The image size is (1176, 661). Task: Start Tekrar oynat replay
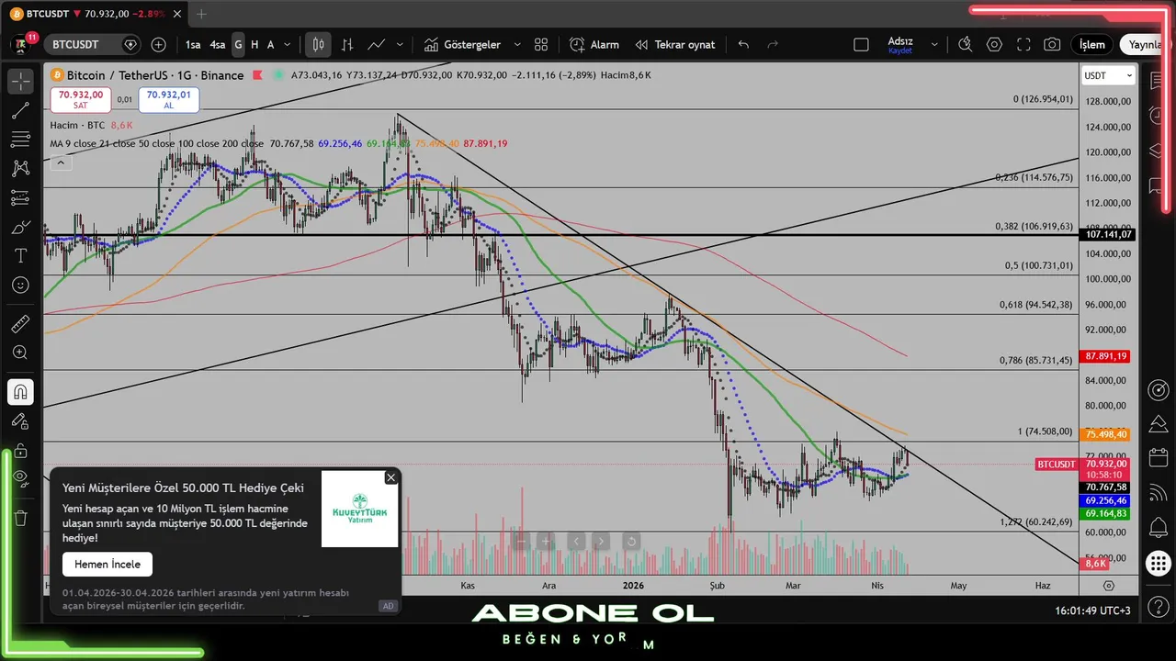675,44
